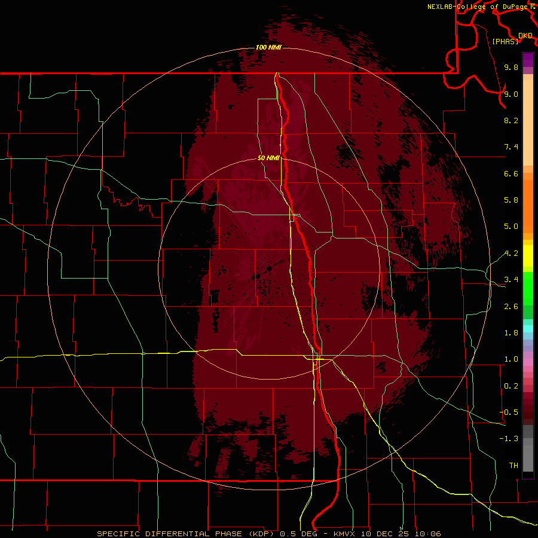Select the 0.2 value on the color scale

coord(511,386)
